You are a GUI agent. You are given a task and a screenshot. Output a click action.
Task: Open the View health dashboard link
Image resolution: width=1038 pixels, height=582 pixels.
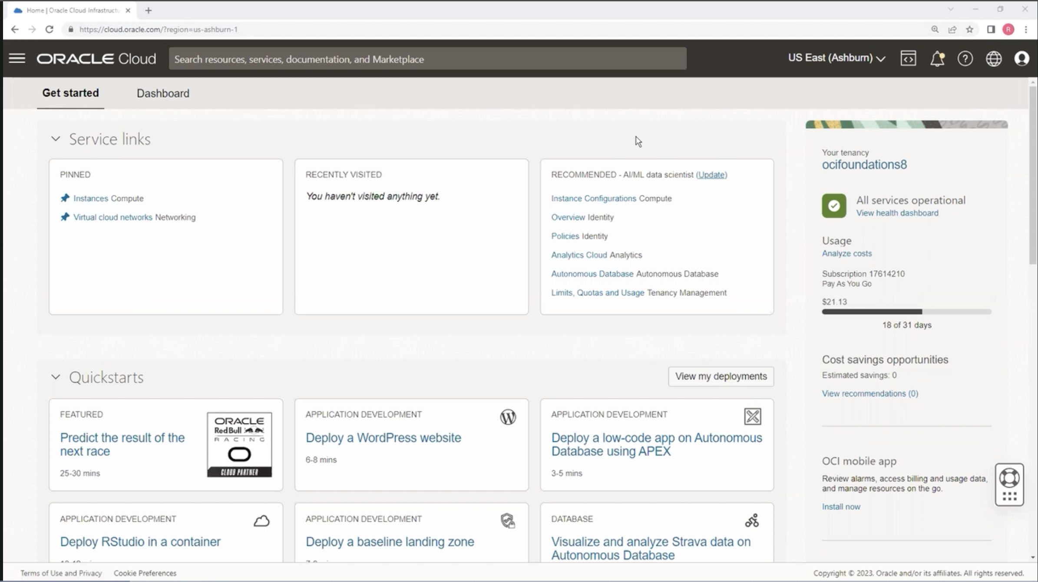tap(897, 213)
